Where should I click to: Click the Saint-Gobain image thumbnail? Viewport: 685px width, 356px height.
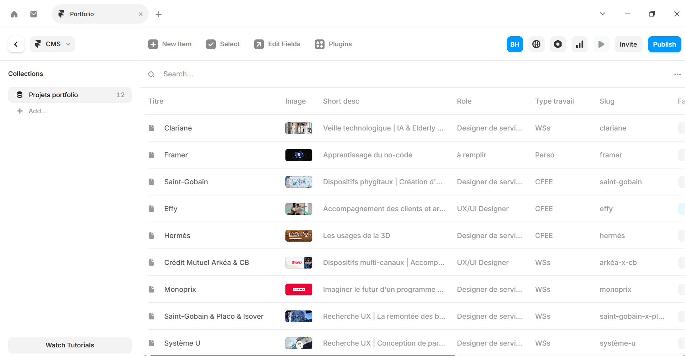pyautogui.click(x=299, y=182)
